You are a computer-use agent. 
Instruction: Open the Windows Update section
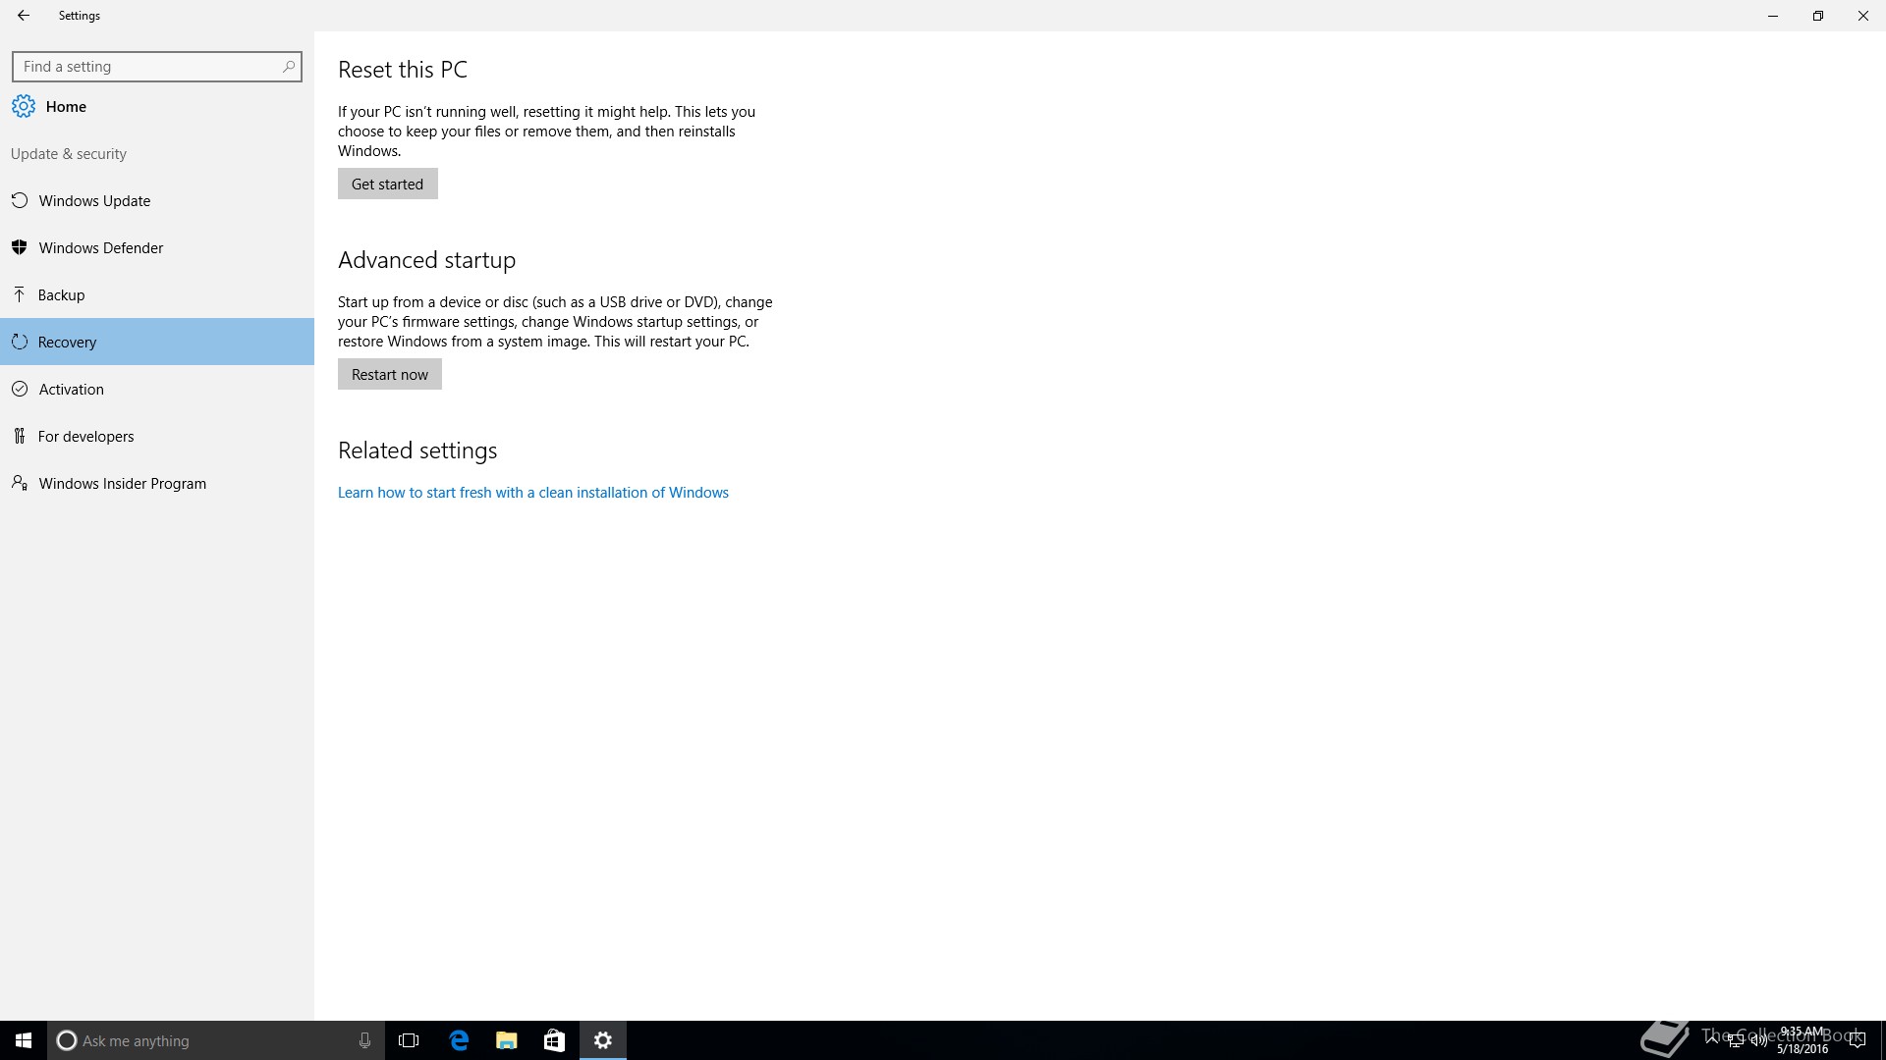click(x=157, y=200)
